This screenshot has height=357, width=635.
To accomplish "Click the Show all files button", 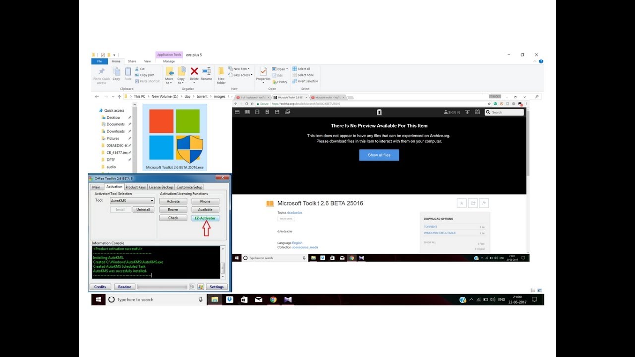I will pos(379,155).
